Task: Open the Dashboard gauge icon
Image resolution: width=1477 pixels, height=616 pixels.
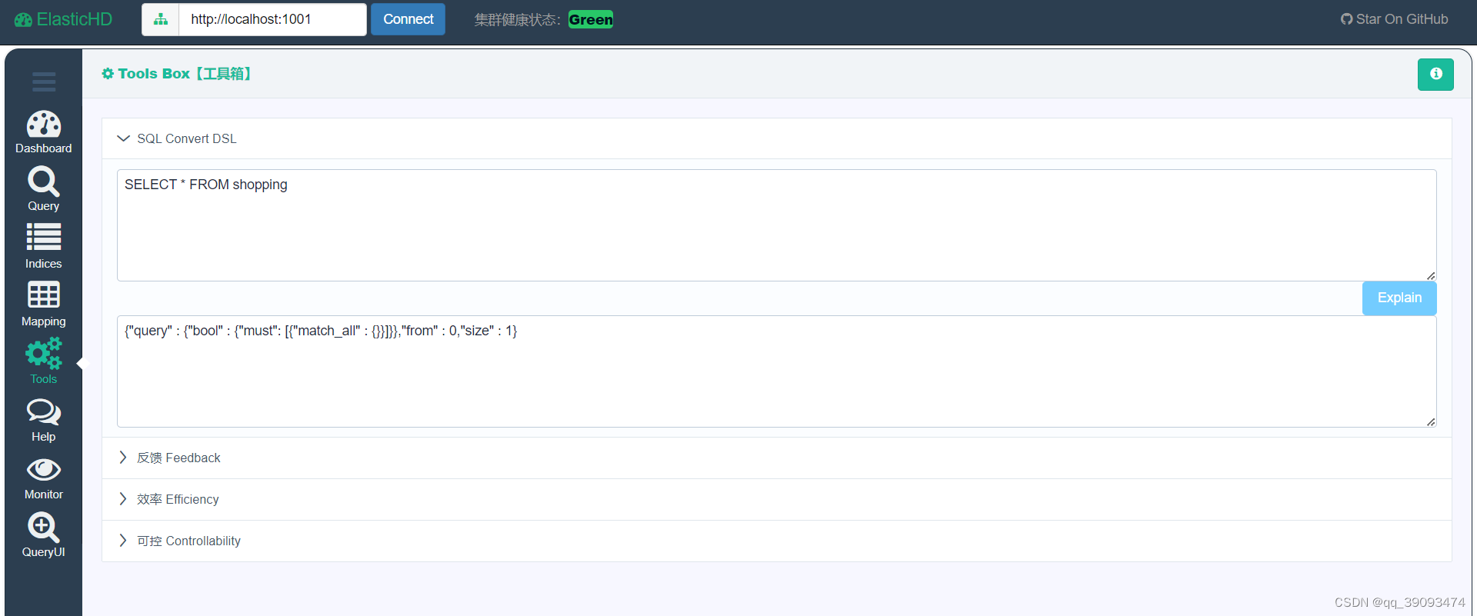Action: 44,124
